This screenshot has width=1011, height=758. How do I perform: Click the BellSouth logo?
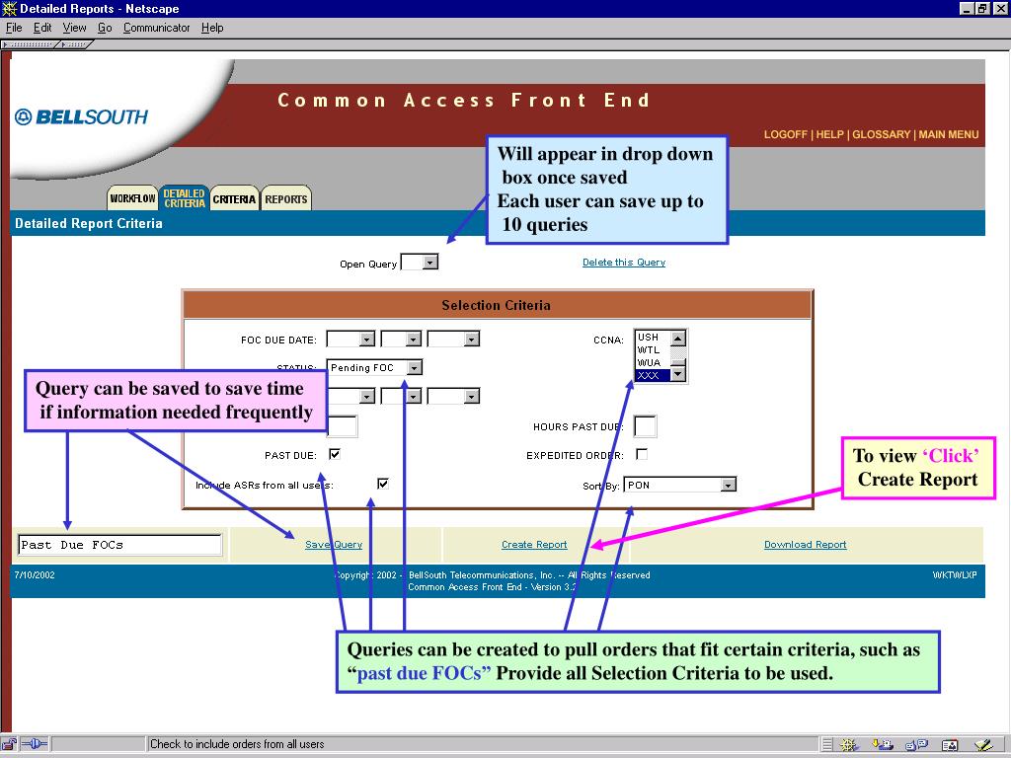(81, 116)
